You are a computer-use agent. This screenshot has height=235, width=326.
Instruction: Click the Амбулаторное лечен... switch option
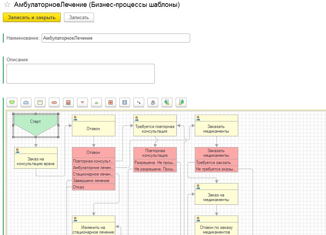(x=94, y=168)
